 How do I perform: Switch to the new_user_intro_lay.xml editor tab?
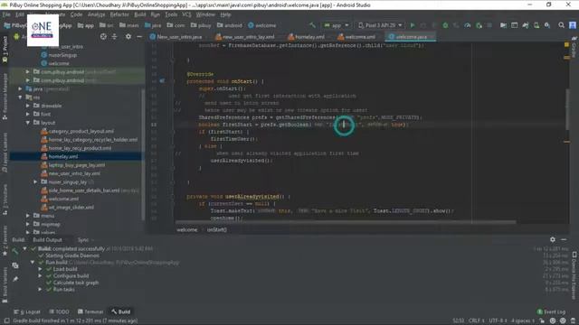(x=245, y=37)
